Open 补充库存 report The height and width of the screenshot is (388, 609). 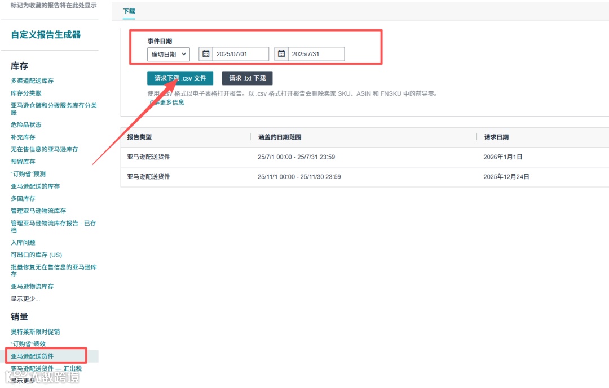tap(23, 137)
